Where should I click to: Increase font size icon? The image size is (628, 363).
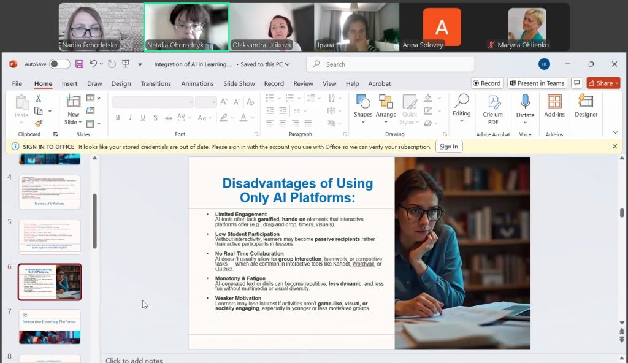[x=224, y=102]
